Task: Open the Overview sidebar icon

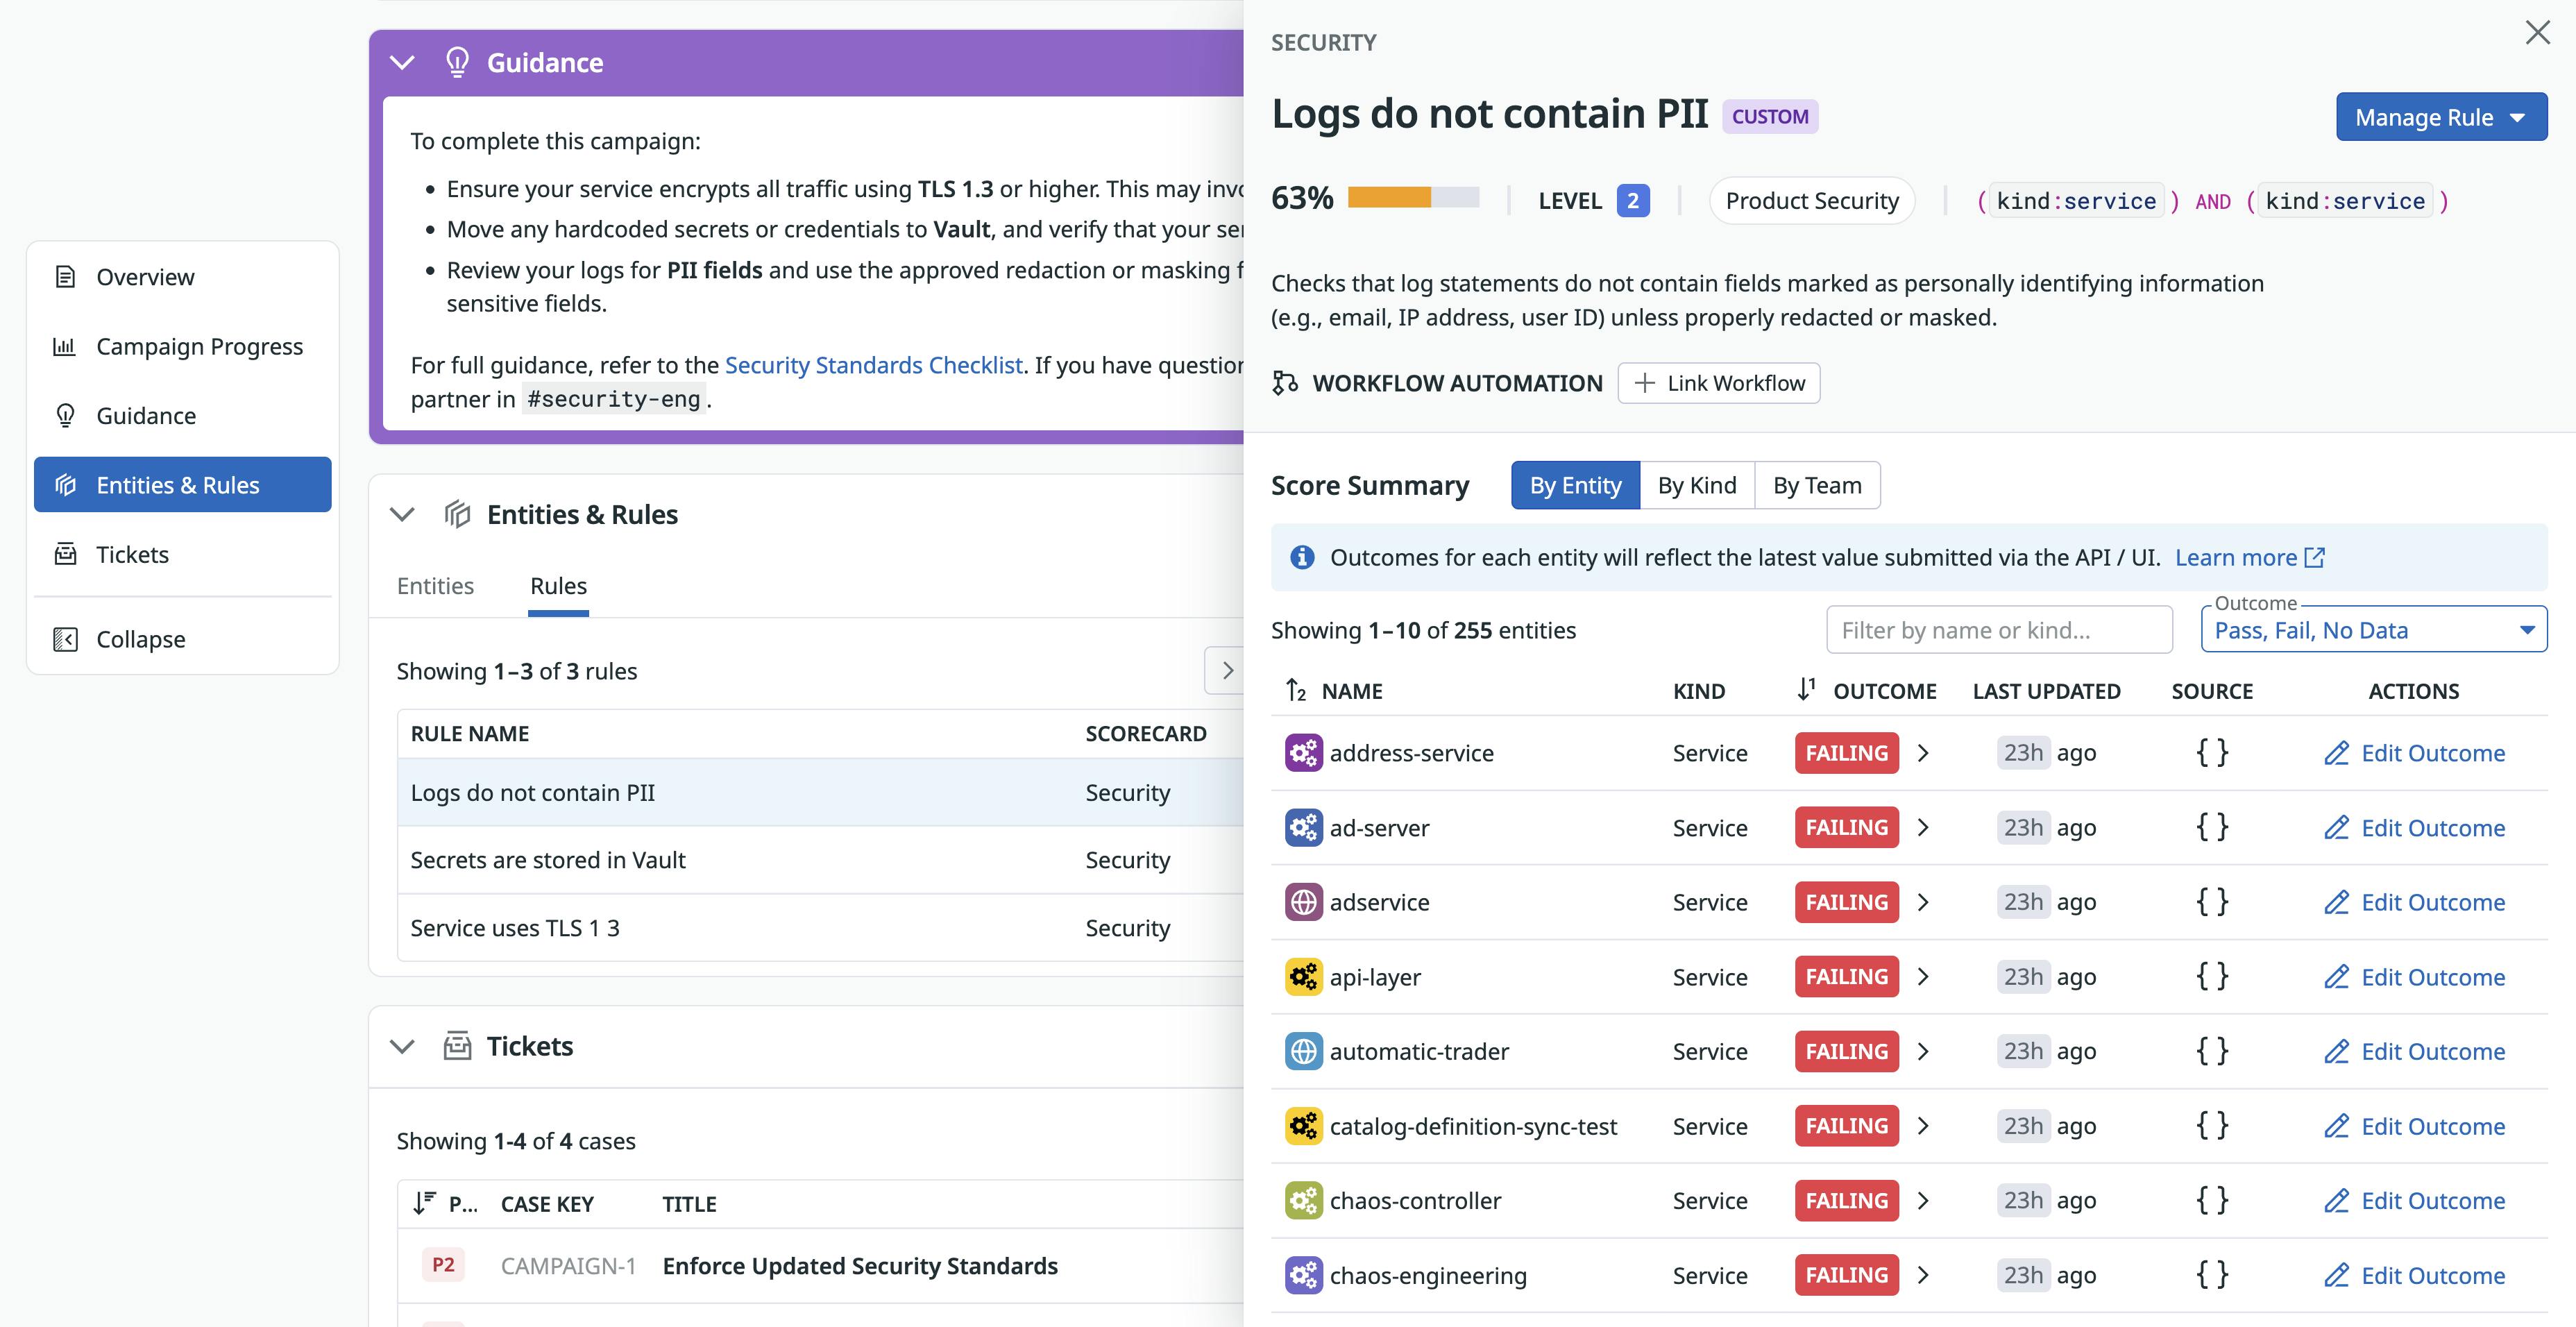Action: click(64, 277)
